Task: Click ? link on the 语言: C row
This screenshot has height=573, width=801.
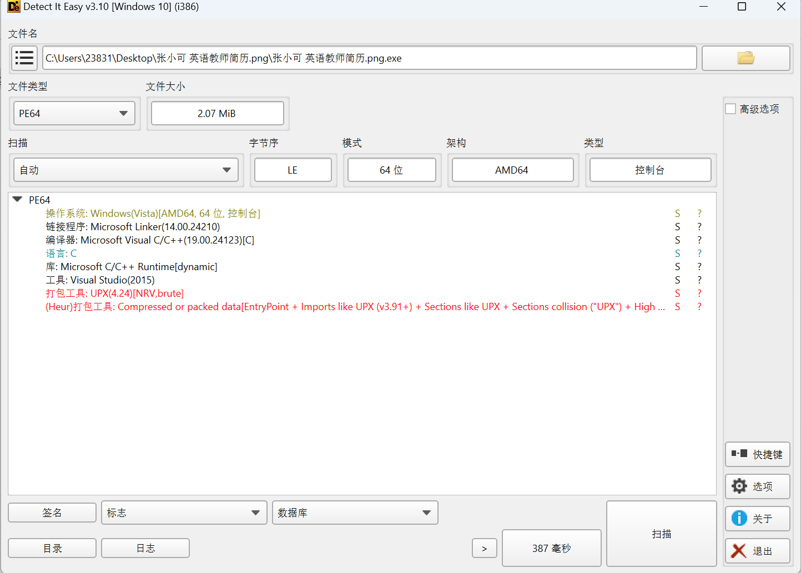Action: coord(699,253)
